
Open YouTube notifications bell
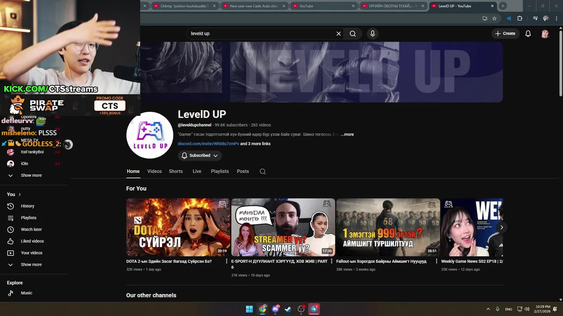[528, 34]
